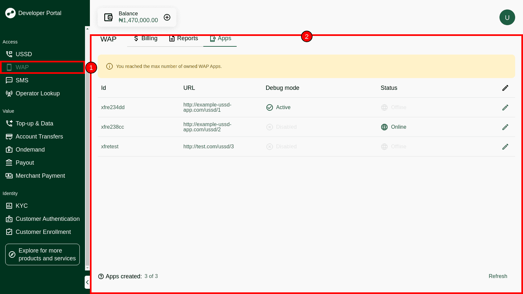Toggle Disabled debug mode for xfre238cc
Screen dimensions: 523x294
281,127
